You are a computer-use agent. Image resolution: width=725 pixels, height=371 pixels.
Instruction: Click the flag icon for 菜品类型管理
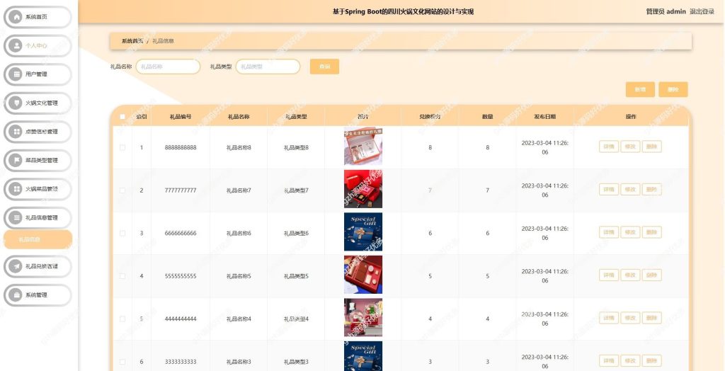point(17,160)
